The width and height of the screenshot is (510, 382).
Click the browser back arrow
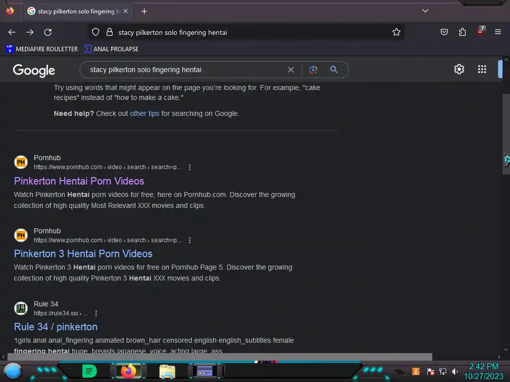click(12, 32)
